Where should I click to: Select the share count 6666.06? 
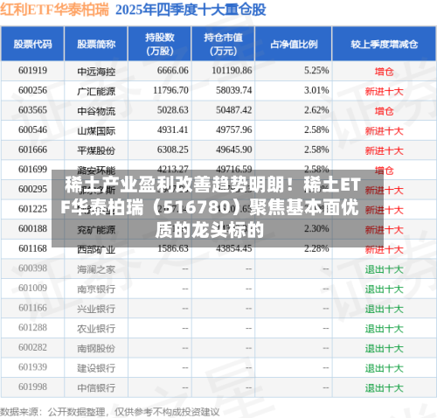[x=173, y=71]
